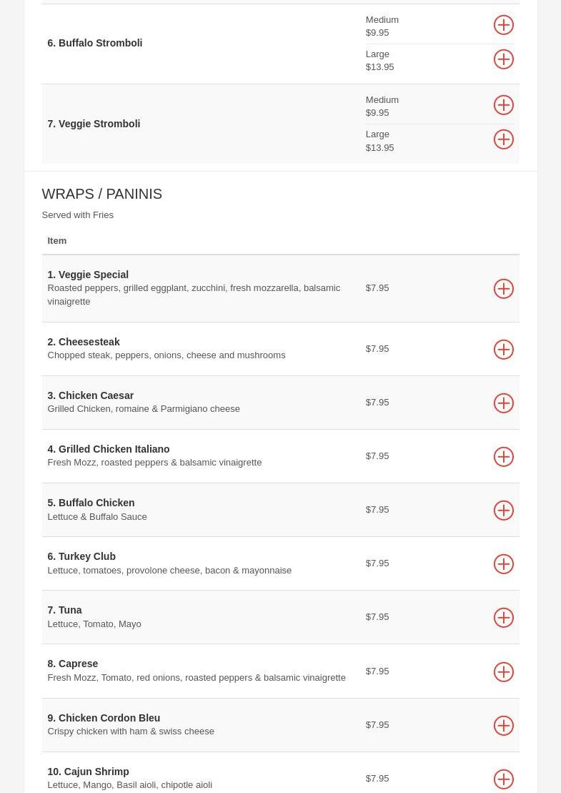Add Caprese wrap with plus icon
Viewport: 561px width, 793px height.
[503, 672]
